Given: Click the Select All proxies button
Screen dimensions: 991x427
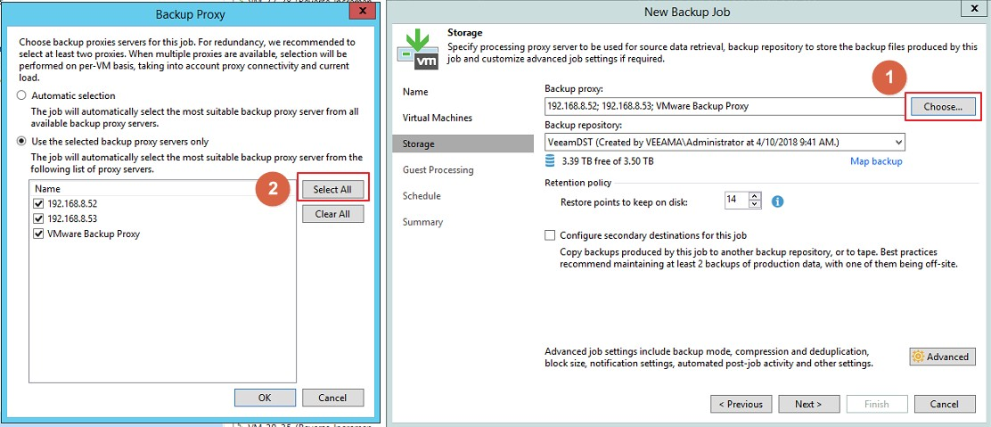Looking at the screenshot, I should [x=332, y=189].
